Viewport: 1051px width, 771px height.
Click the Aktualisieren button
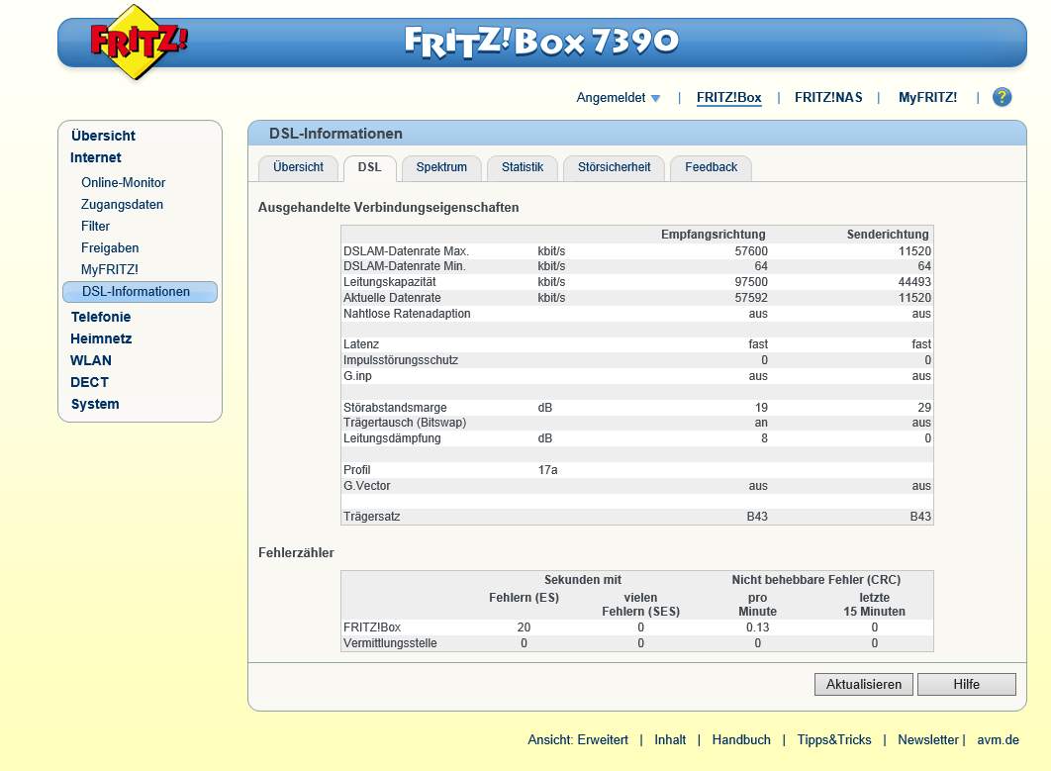click(x=863, y=685)
